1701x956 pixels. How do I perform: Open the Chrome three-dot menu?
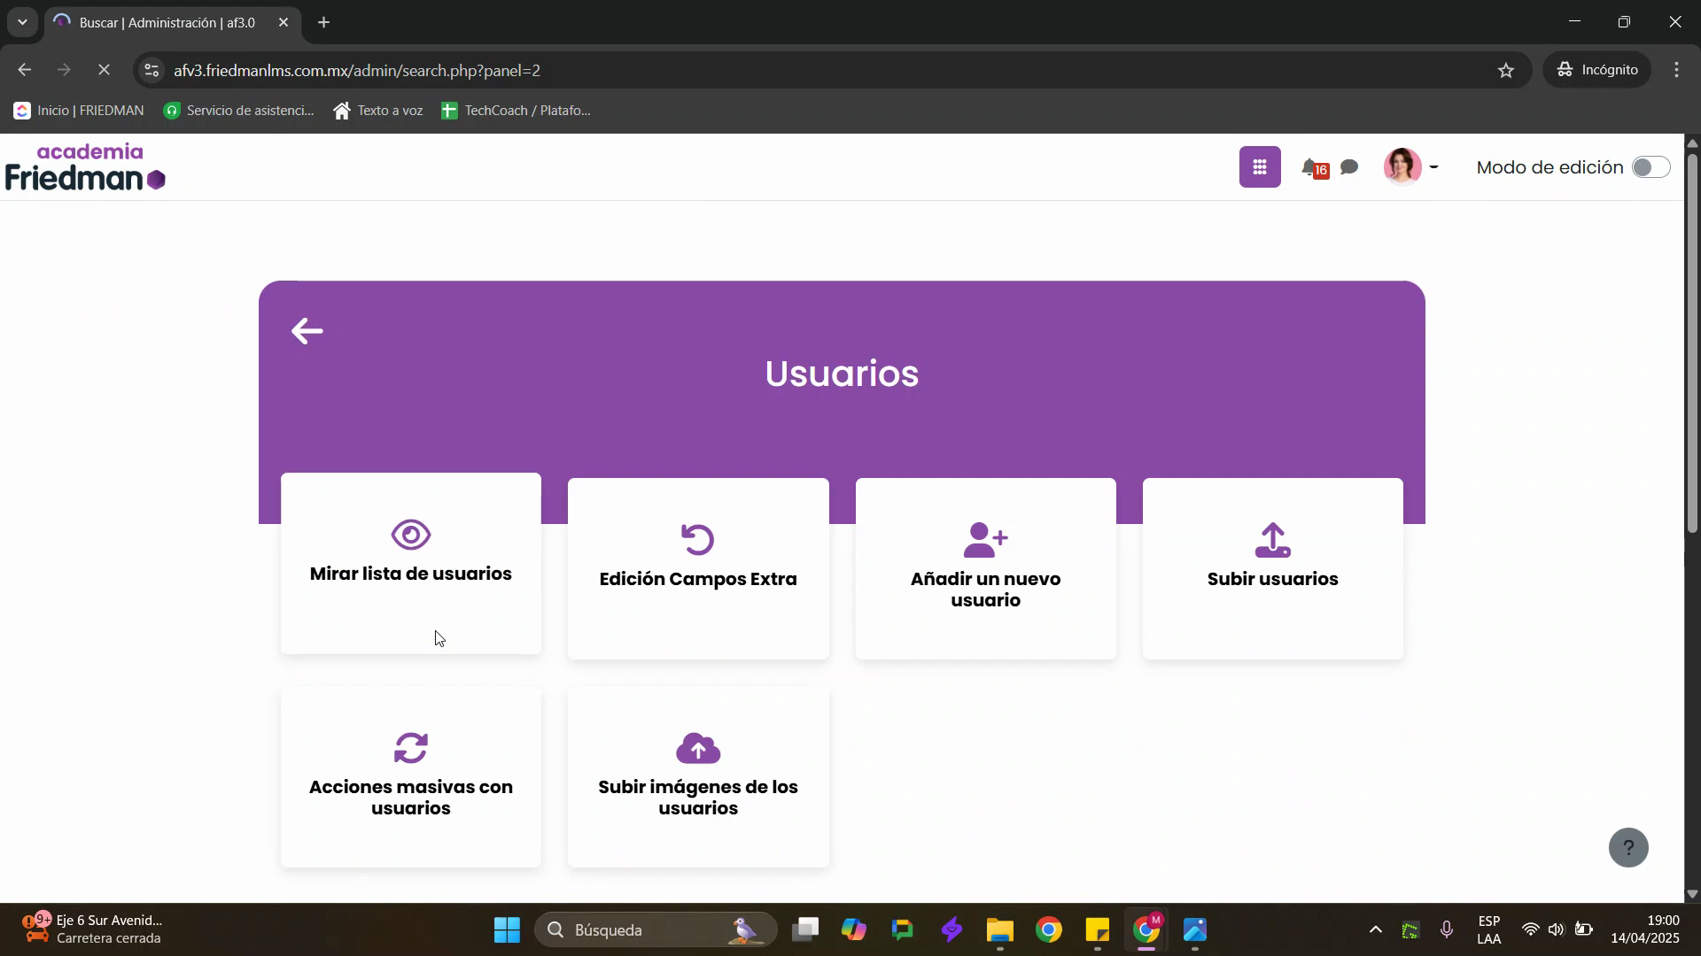tap(1676, 70)
